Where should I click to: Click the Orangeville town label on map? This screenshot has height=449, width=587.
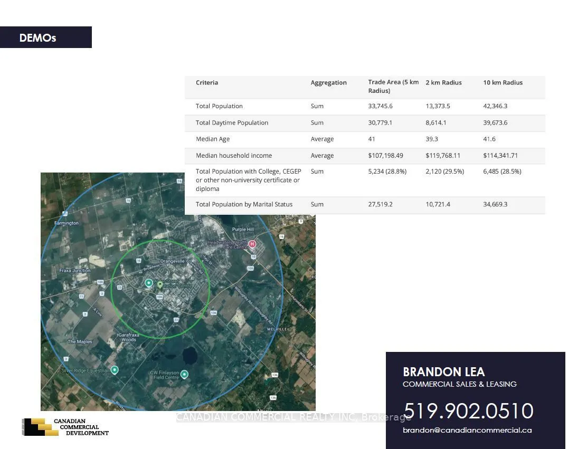pos(172,261)
